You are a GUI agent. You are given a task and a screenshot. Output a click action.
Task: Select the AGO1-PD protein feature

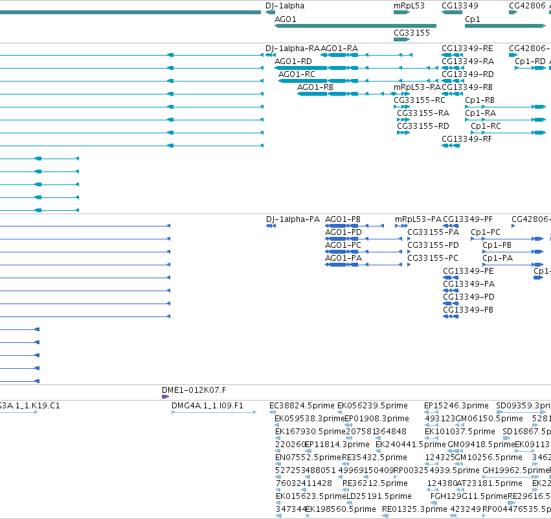(x=363, y=239)
